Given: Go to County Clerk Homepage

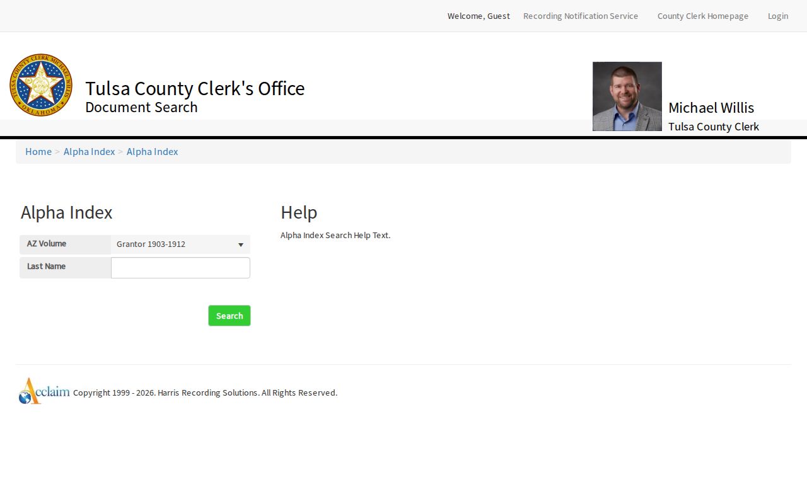Looking at the screenshot, I should [703, 16].
